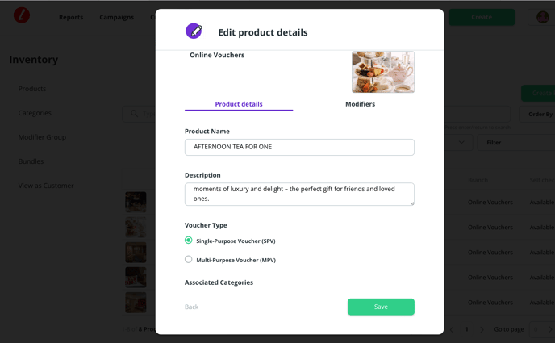555x343 pixels.
Task: Click the Back link in the dialog
Action: pos(191,307)
